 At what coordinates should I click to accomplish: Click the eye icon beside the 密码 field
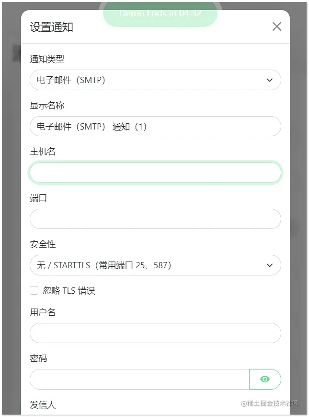tap(265, 379)
